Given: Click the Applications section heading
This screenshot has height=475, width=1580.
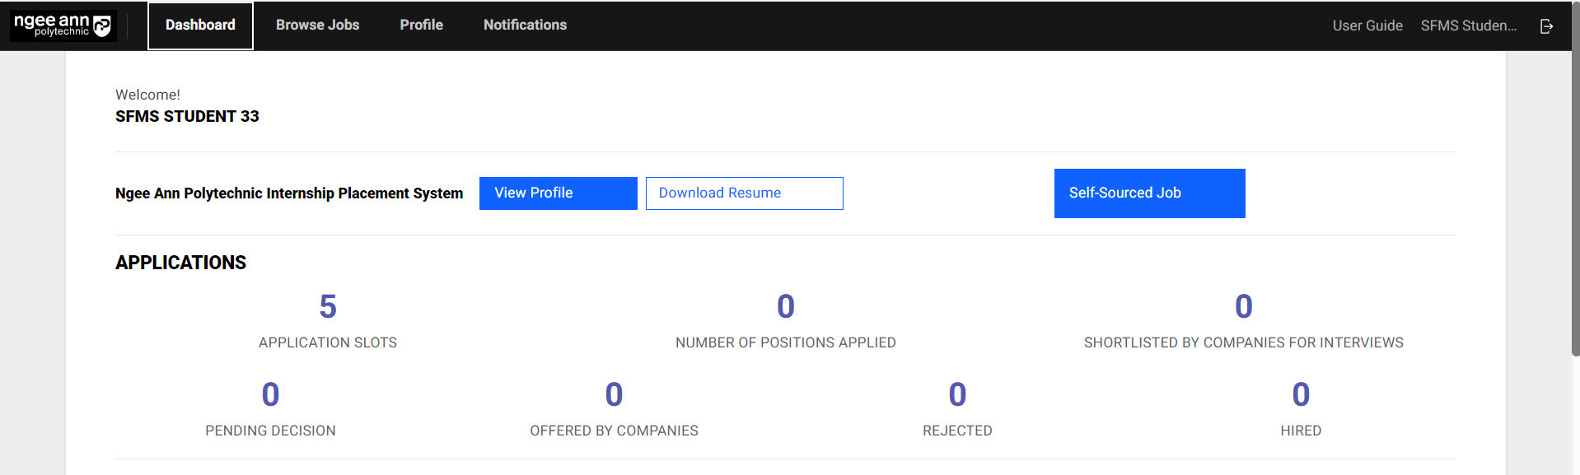Looking at the screenshot, I should (180, 263).
